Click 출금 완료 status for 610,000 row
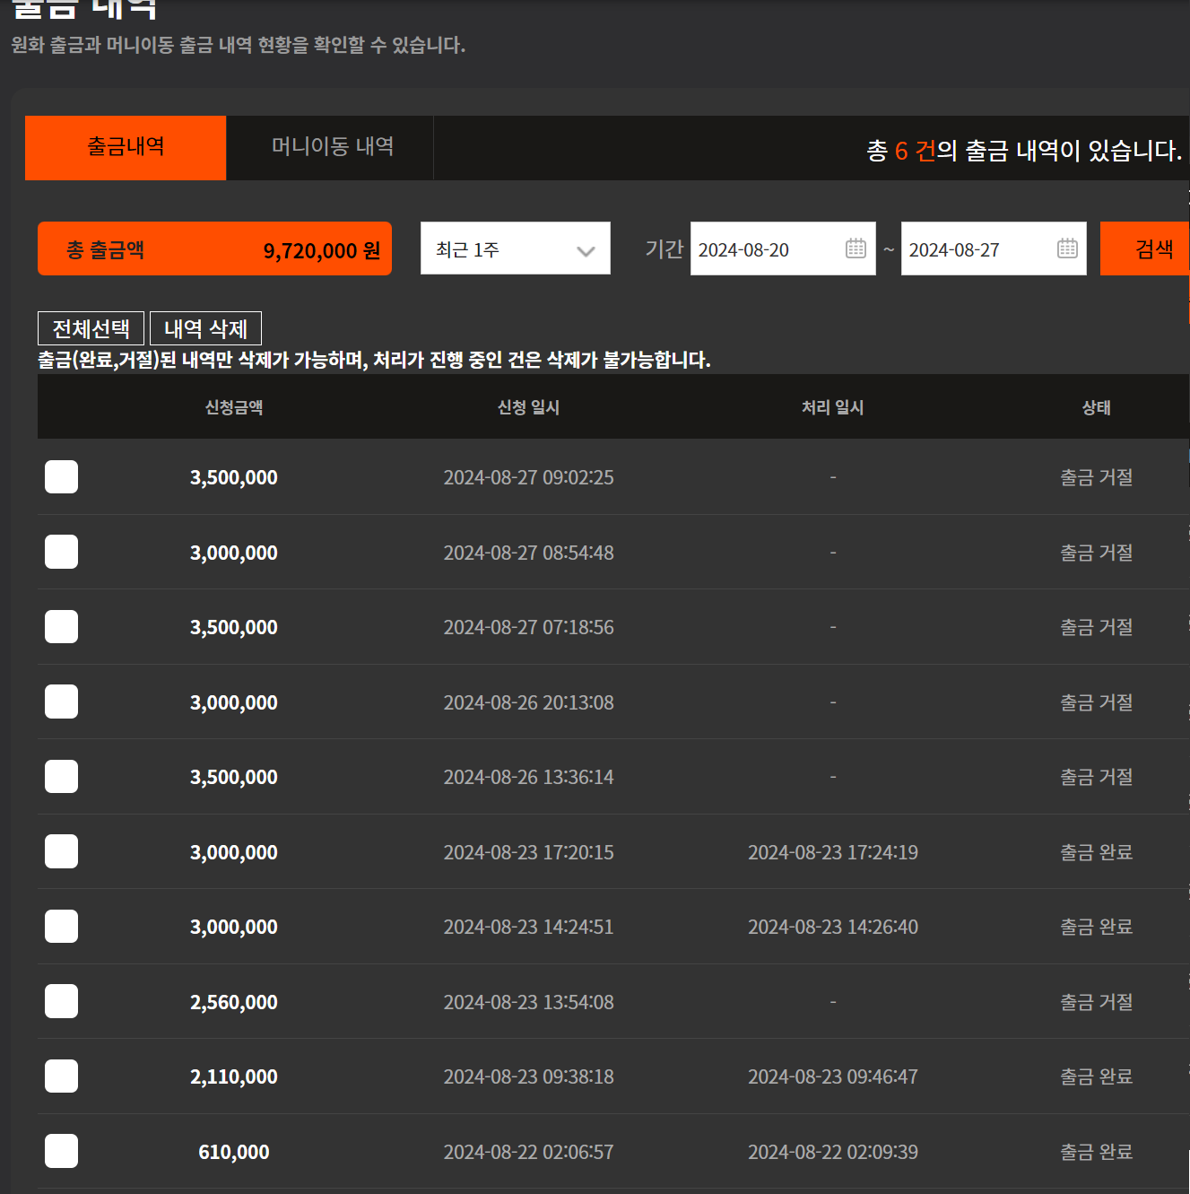Screen dimensions: 1190x1194 pyautogui.click(x=1096, y=1152)
